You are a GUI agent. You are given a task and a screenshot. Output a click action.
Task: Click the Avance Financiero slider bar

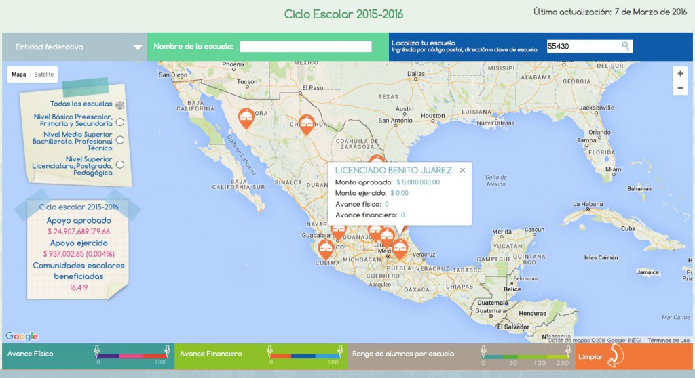(304, 355)
